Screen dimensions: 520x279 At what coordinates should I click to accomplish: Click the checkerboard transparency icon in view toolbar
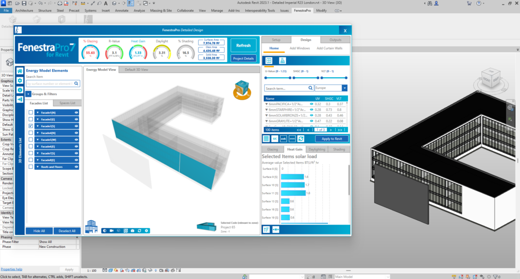point(126,231)
